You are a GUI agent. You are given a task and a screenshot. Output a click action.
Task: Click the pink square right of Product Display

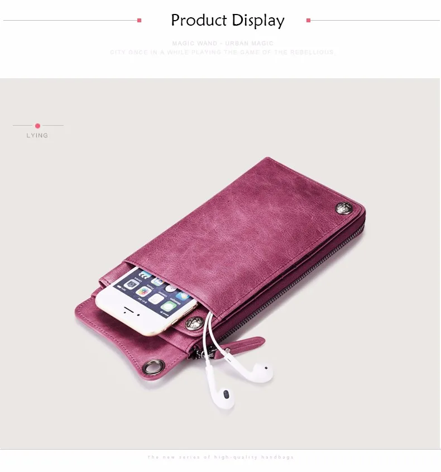(308, 21)
